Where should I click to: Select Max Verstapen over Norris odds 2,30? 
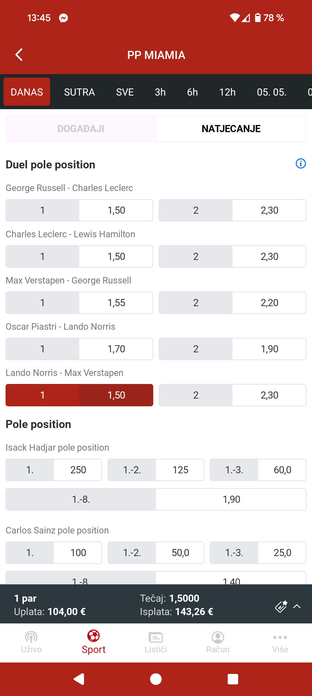pos(232,395)
